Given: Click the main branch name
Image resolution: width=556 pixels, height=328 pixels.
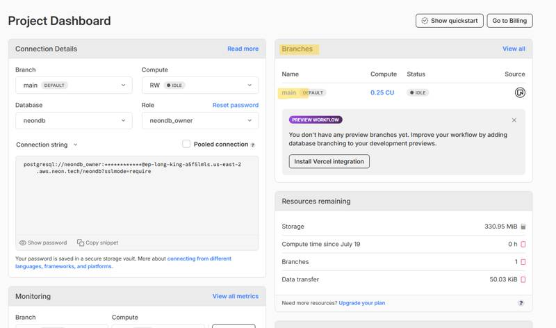Looking at the screenshot, I should (x=289, y=92).
